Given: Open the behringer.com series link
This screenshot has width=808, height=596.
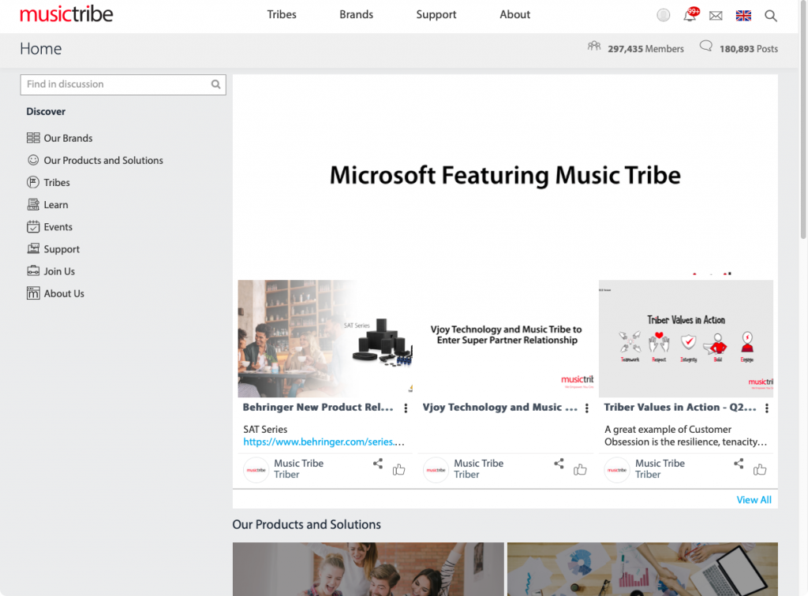Looking at the screenshot, I should [x=324, y=442].
